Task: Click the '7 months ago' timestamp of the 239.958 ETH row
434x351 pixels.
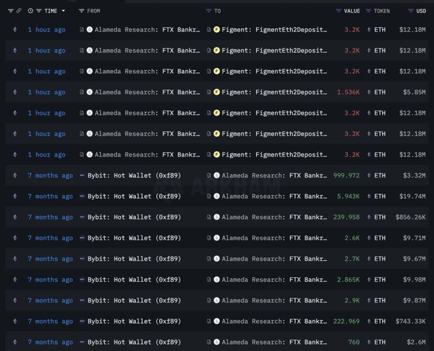Action: tap(50, 217)
